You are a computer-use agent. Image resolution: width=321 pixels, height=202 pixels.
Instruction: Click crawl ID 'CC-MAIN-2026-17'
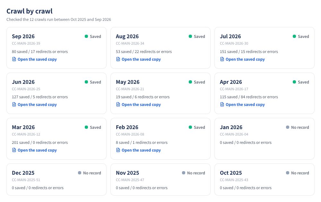pos(234,89)
